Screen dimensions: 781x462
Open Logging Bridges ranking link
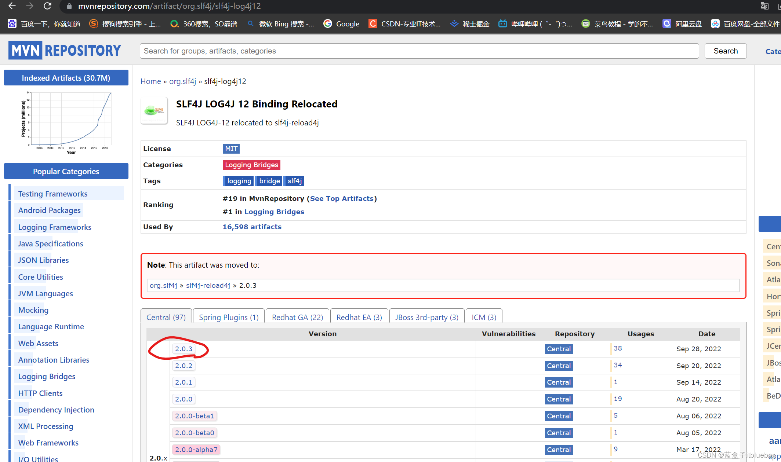pyautogui.click(x=274, y=212)
